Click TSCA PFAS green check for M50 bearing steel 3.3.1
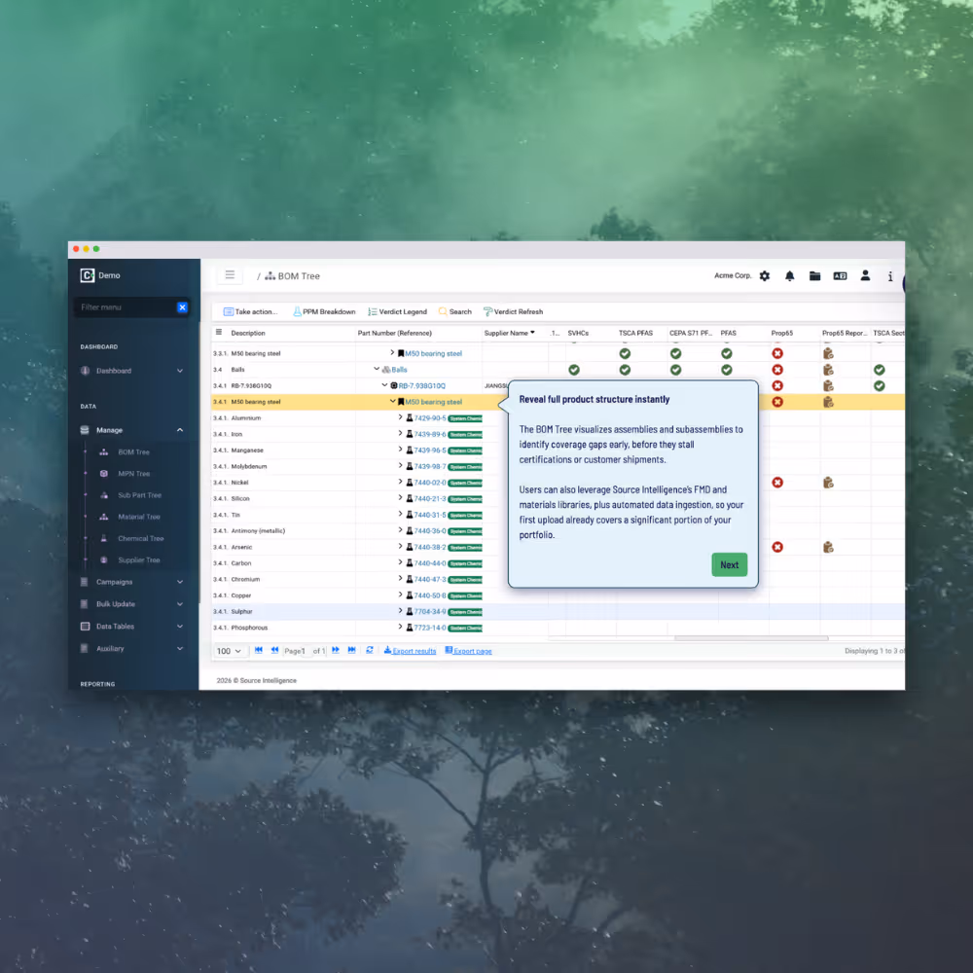Viewport: 973px width, 973px height. tap(625, 354)
